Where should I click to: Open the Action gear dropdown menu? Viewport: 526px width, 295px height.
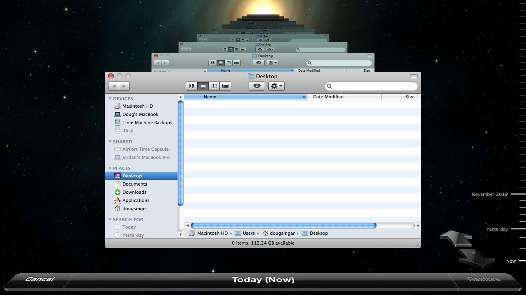[277, 86]
